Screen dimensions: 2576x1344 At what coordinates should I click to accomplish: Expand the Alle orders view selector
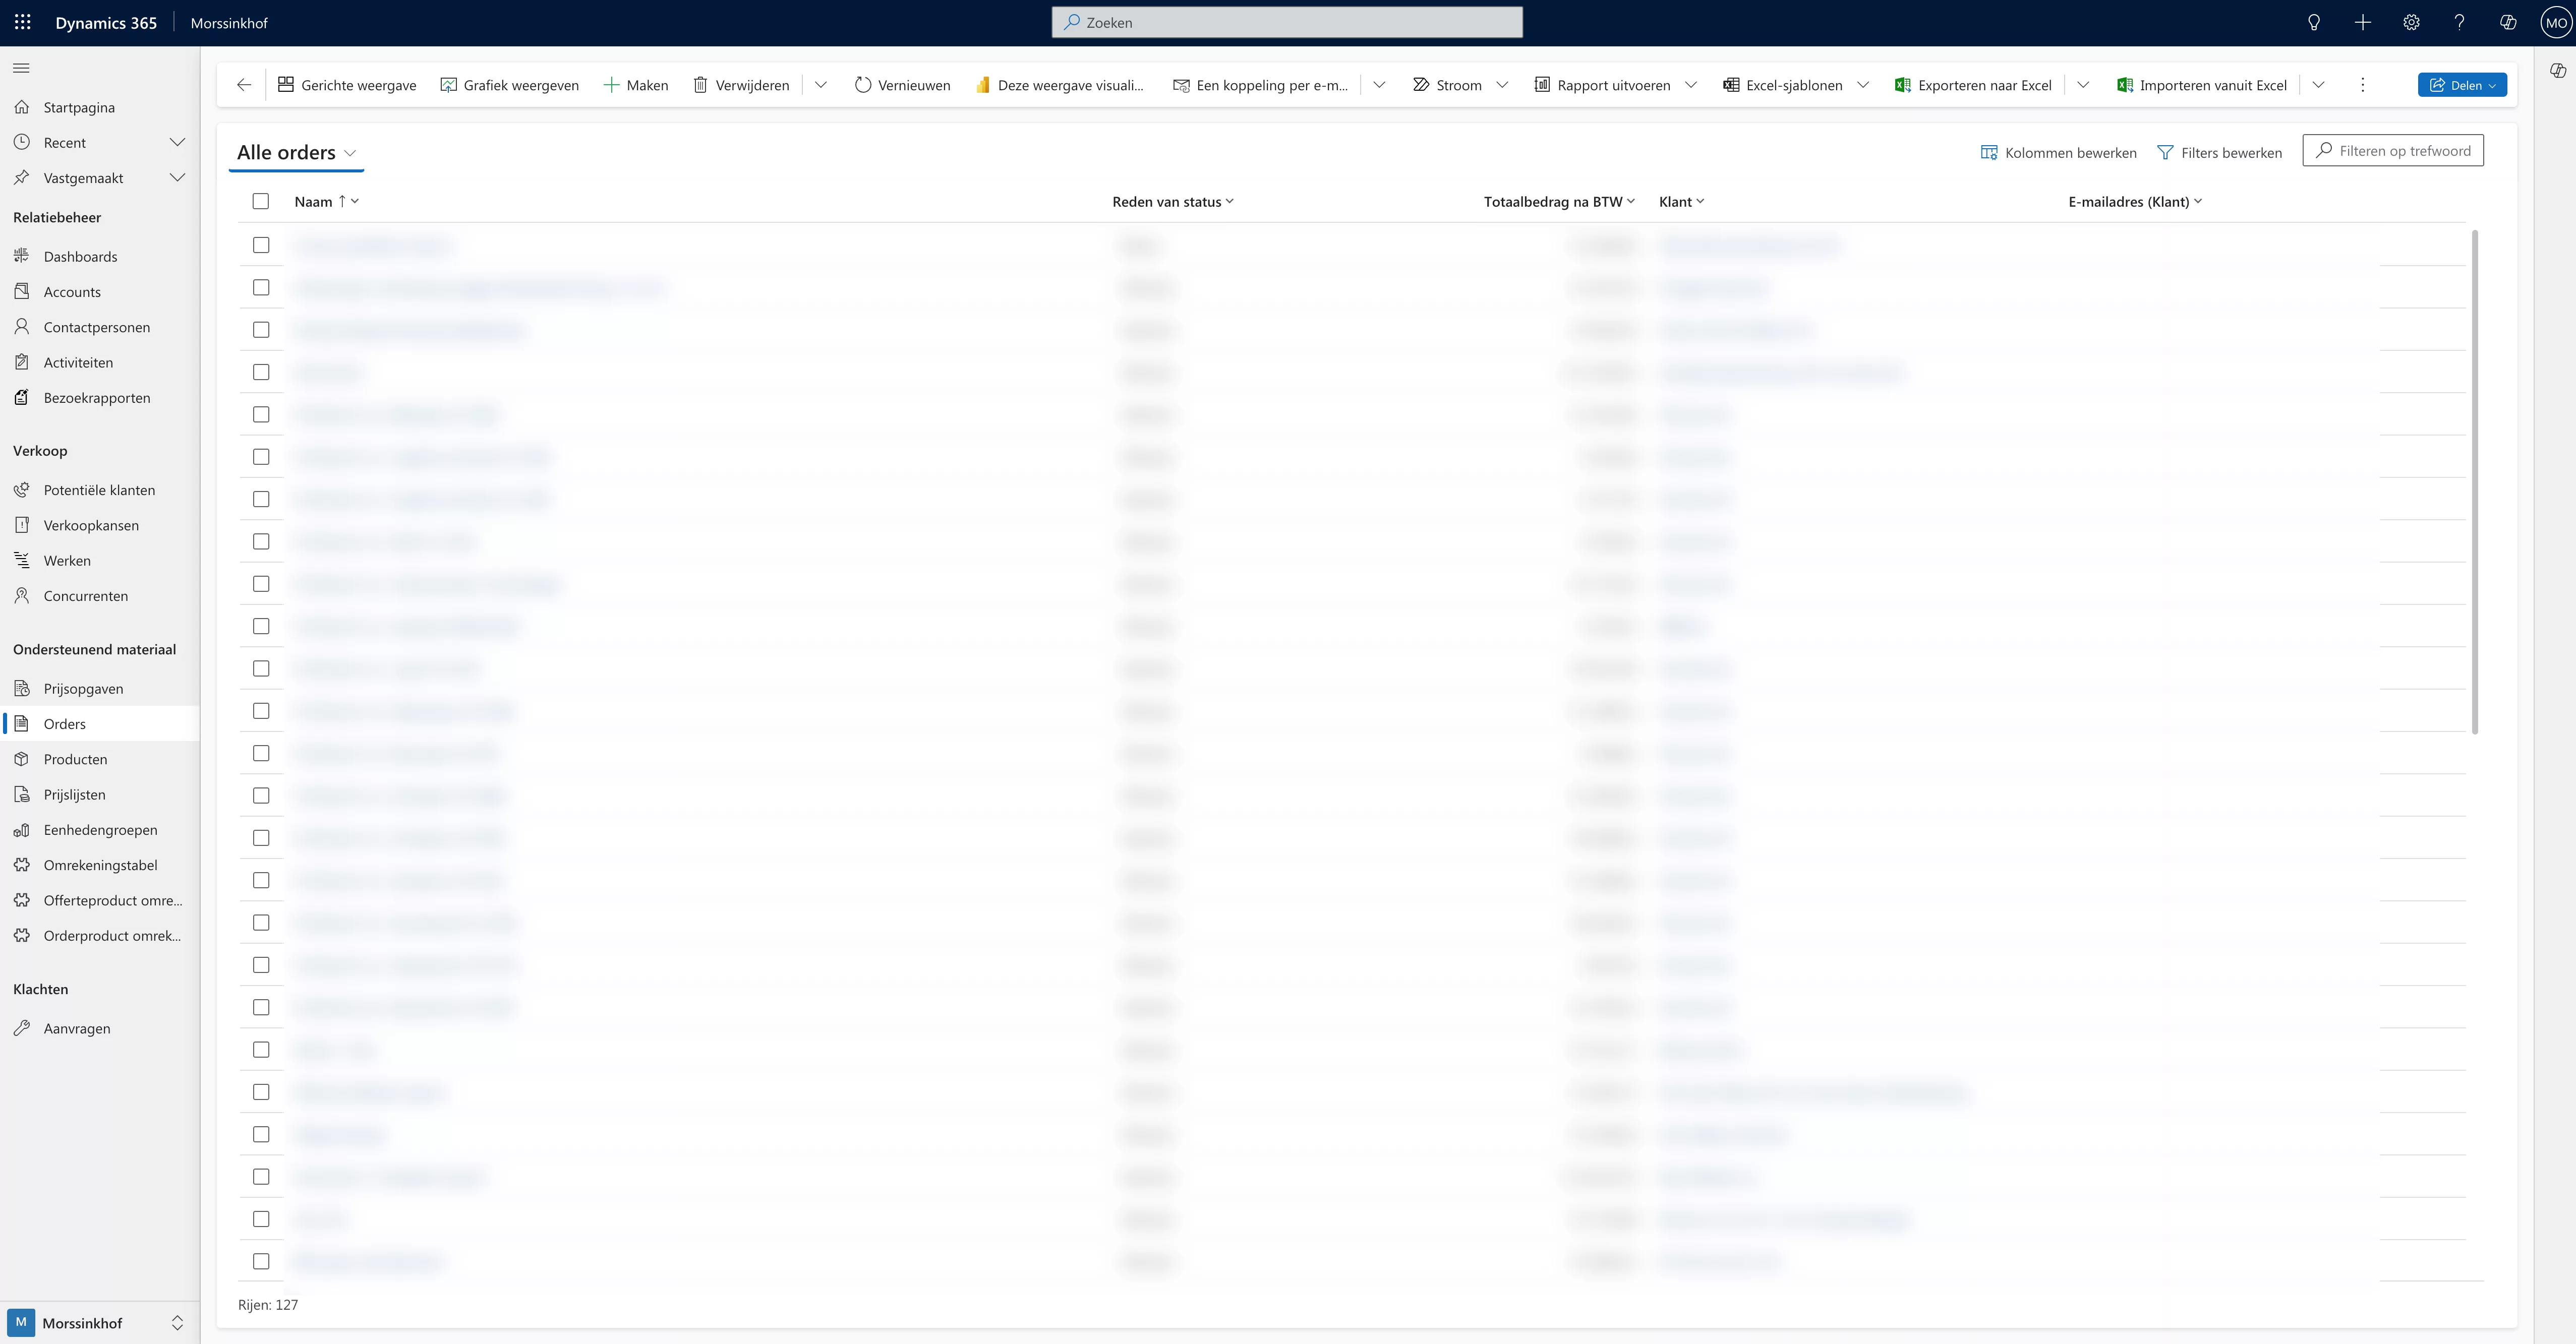click(x=350, y=153)
